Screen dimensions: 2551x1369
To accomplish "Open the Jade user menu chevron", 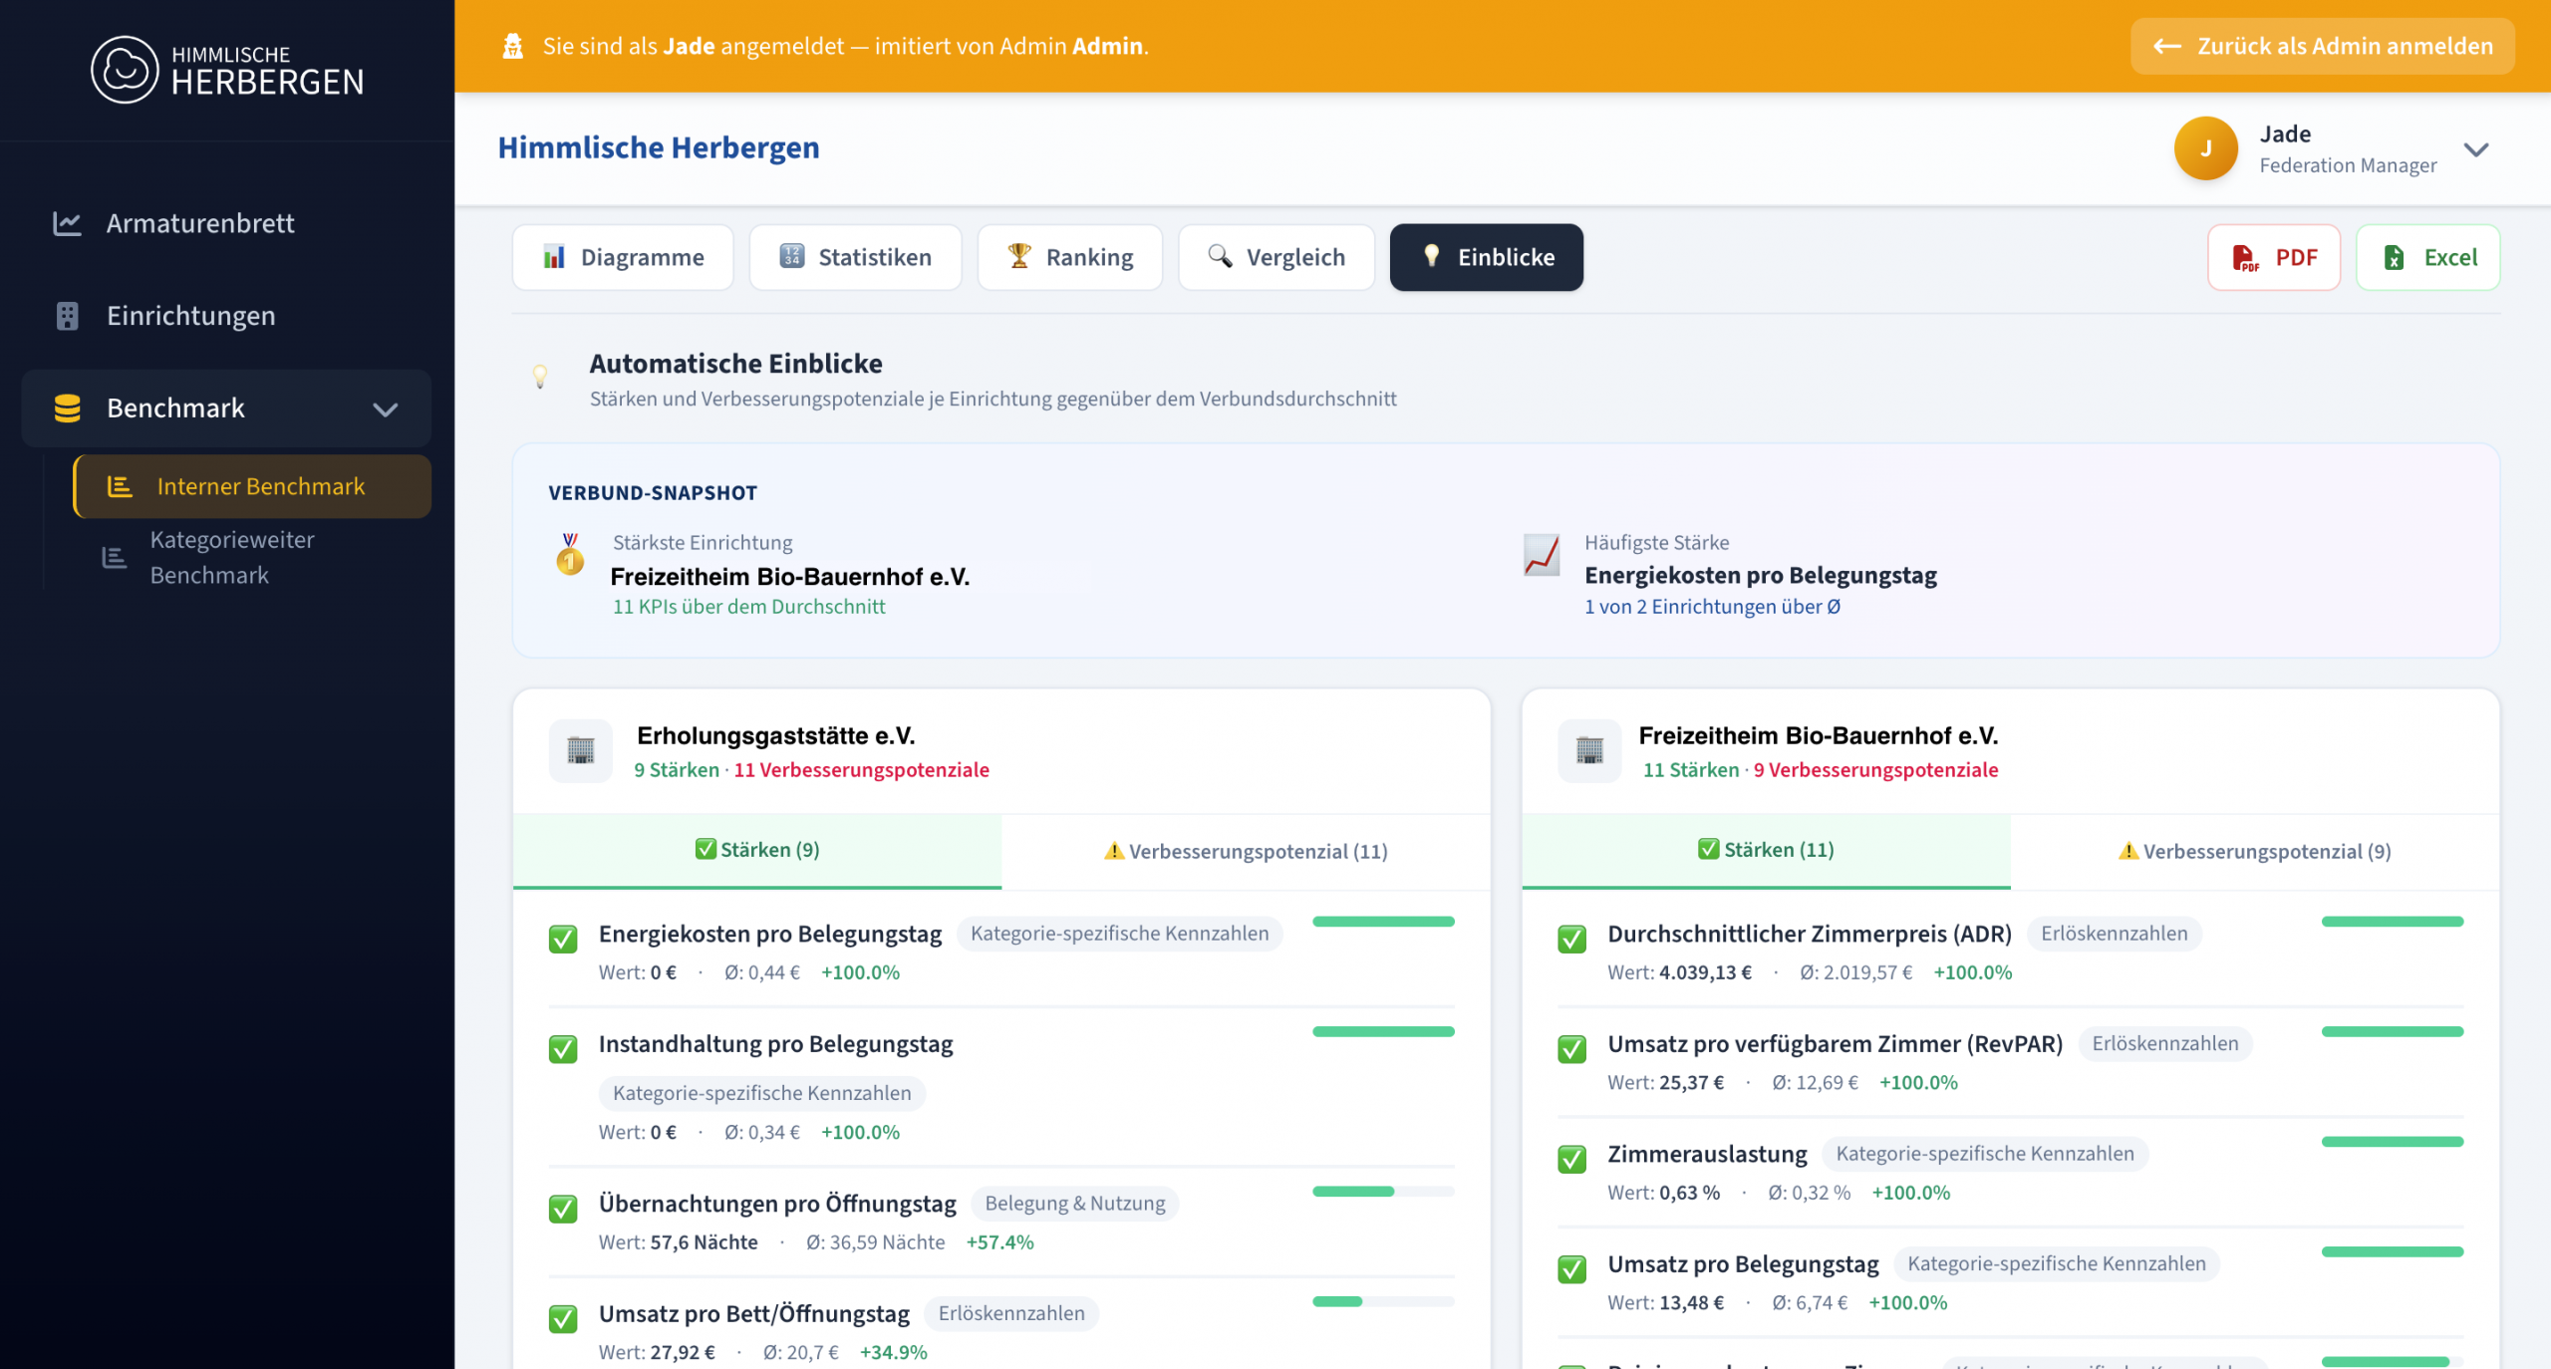I will pyautogui.click(x=2476, y=149).
